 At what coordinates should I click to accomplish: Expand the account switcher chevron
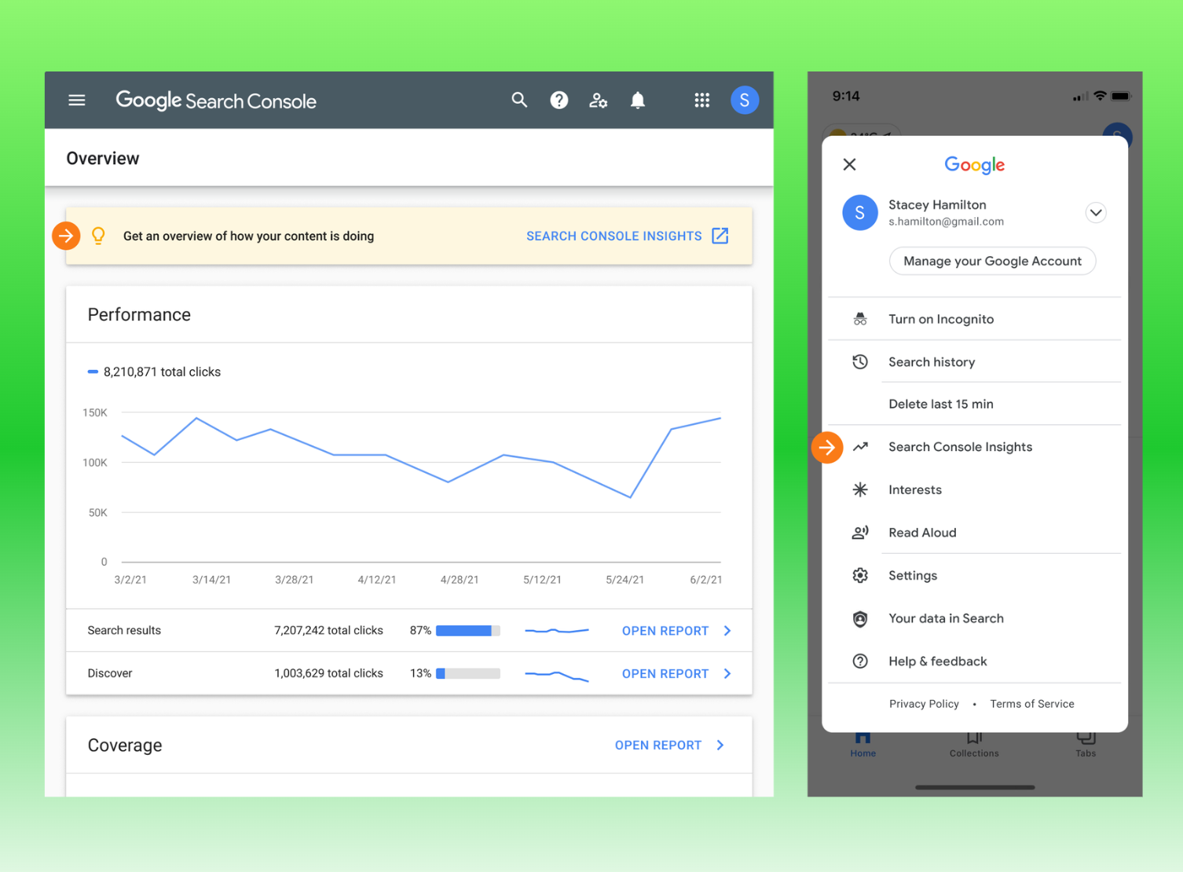point(1096,213)
